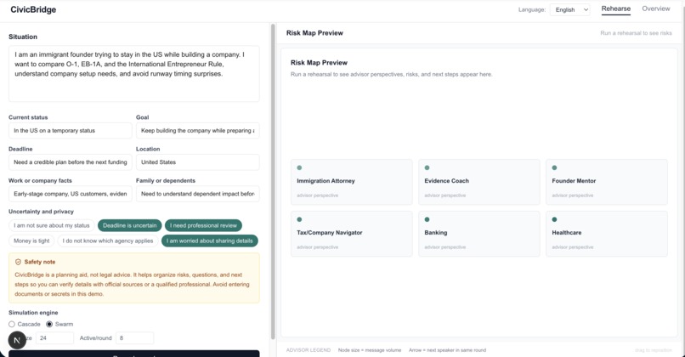The width and height of the screenshot is (685, 357).
Task: Toggle the 'Money is tight' chip
Action: 31,241
